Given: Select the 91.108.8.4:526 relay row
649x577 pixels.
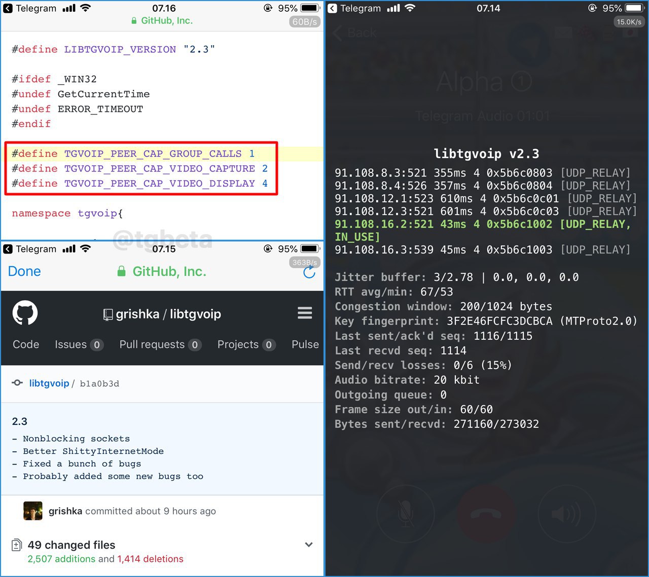Looking at the screenshot, I should (x=482, y=186).
